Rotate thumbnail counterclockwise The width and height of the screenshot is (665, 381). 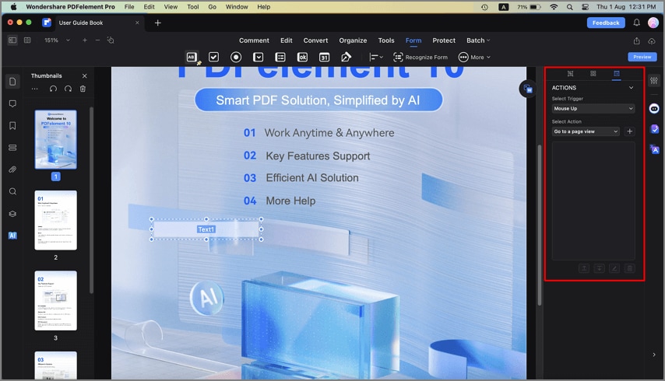53,89
